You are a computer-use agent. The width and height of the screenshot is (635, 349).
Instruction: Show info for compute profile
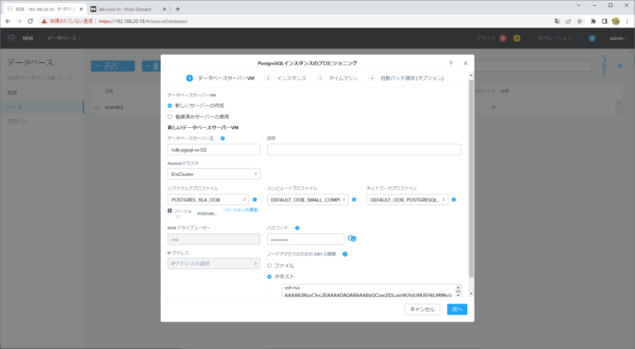[x=354, y=200]
